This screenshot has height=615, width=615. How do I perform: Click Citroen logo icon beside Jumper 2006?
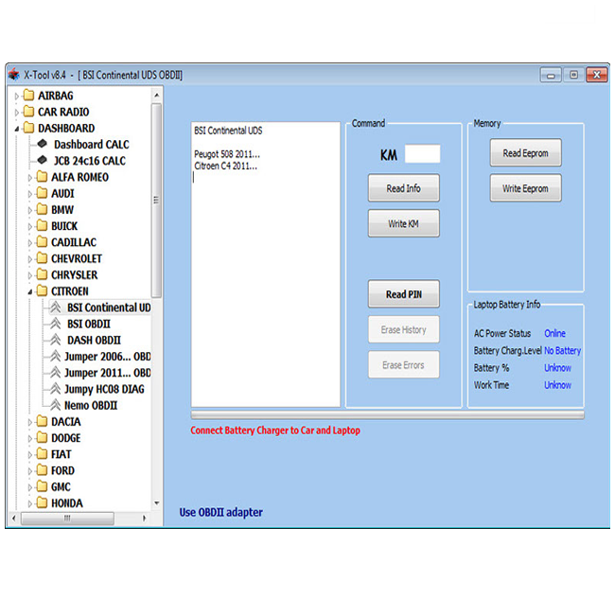56,356
